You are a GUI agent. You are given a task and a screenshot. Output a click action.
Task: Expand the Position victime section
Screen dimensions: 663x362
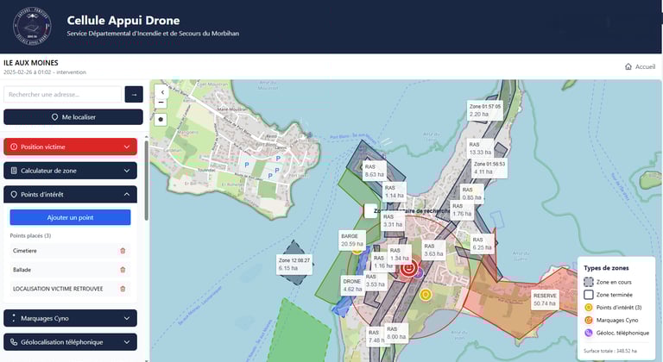point(70,147)
